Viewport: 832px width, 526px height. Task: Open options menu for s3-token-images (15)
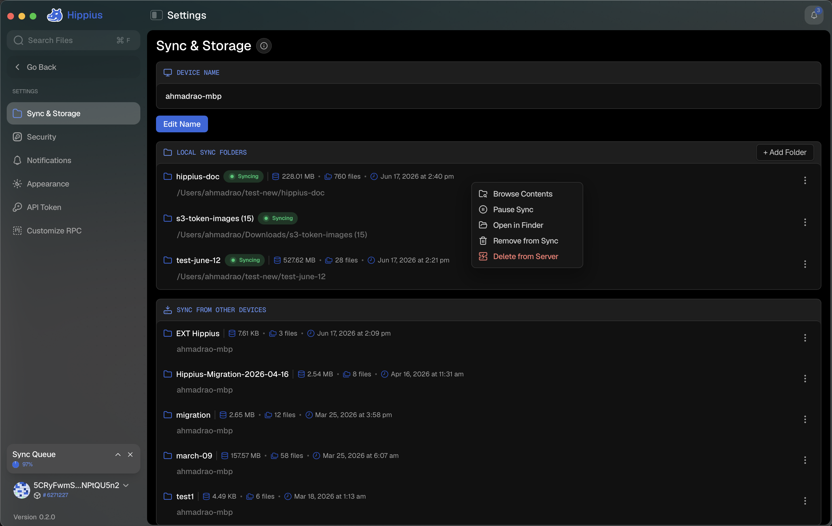805,222
